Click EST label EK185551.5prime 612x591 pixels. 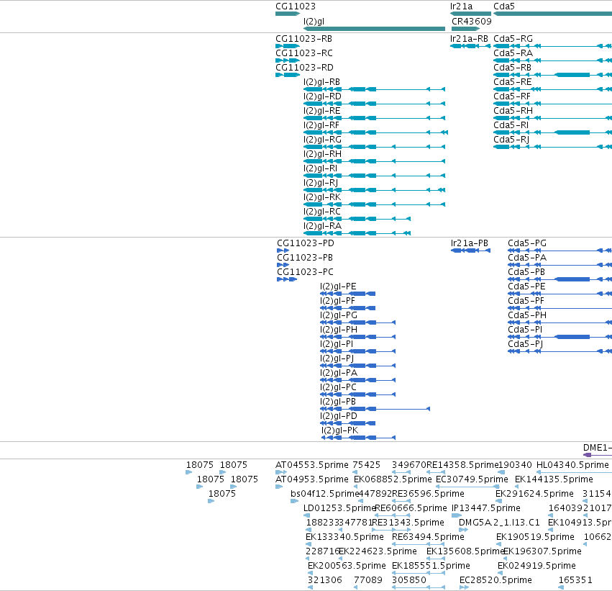[431, 567]
